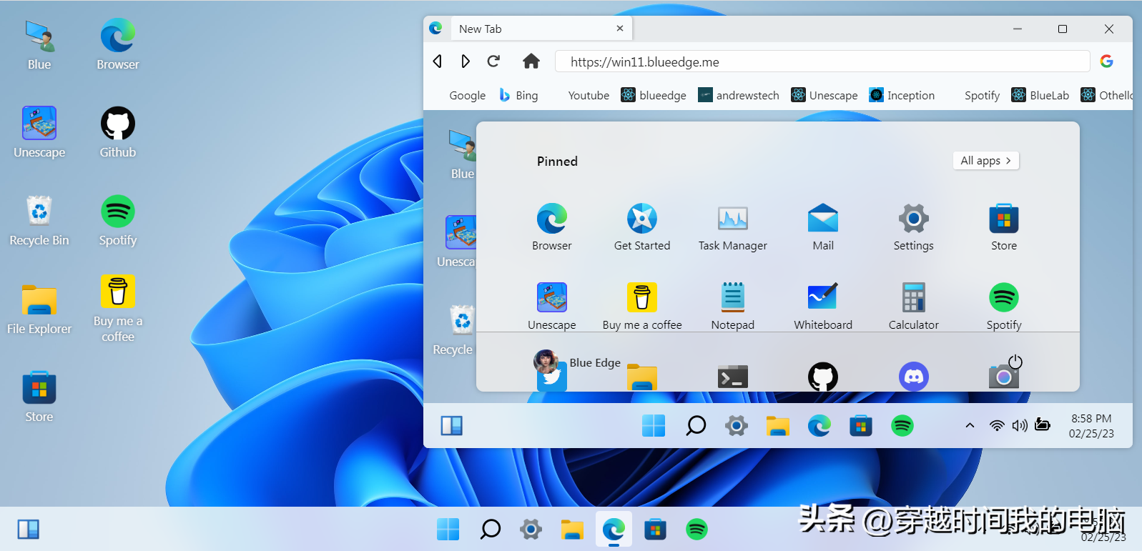The image size is (1142, 551).
Task: Click the Start button on the browser page's taskbar
Action: click(x=654, y=426)
